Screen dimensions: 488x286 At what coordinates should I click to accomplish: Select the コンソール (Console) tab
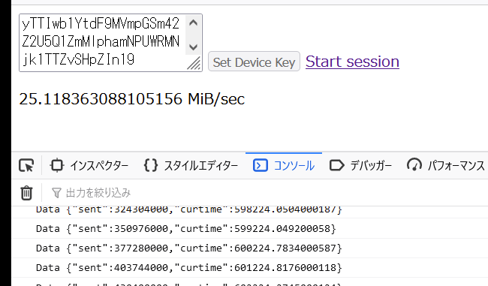284,166
